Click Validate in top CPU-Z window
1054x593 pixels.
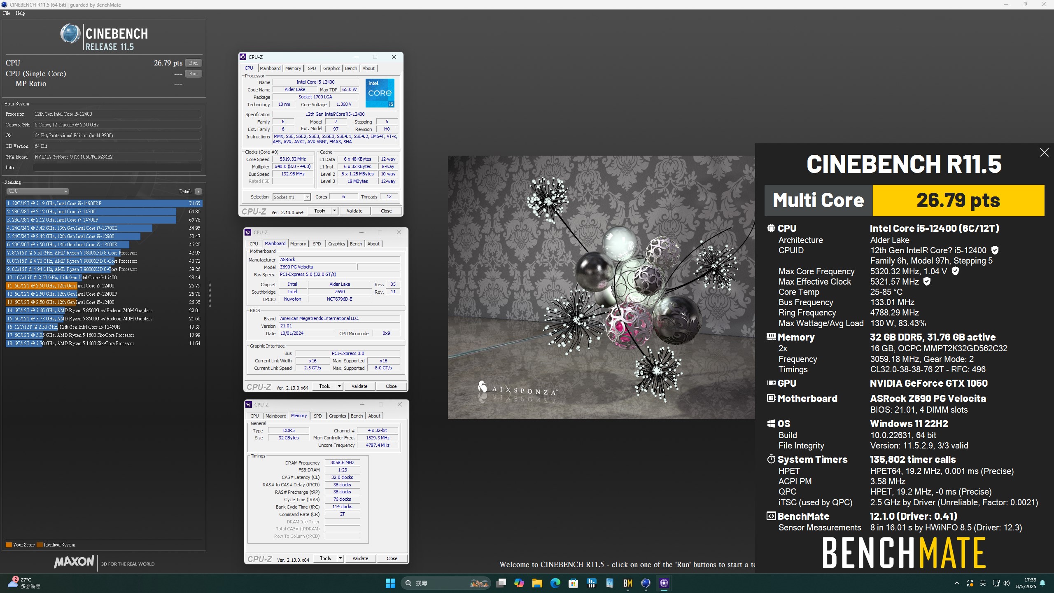[354, 211]
